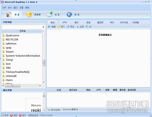Select the safemon folder row
The height and width of the screenshot is (117, 152).
(22, 44)
